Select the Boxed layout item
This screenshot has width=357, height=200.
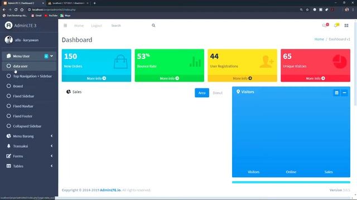point(29,86)
